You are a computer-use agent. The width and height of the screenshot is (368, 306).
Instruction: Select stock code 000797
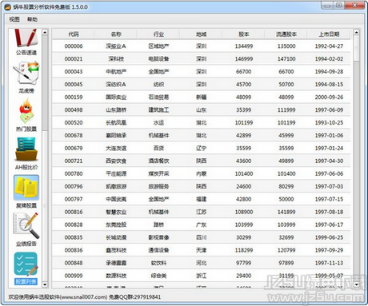[74, 199]
